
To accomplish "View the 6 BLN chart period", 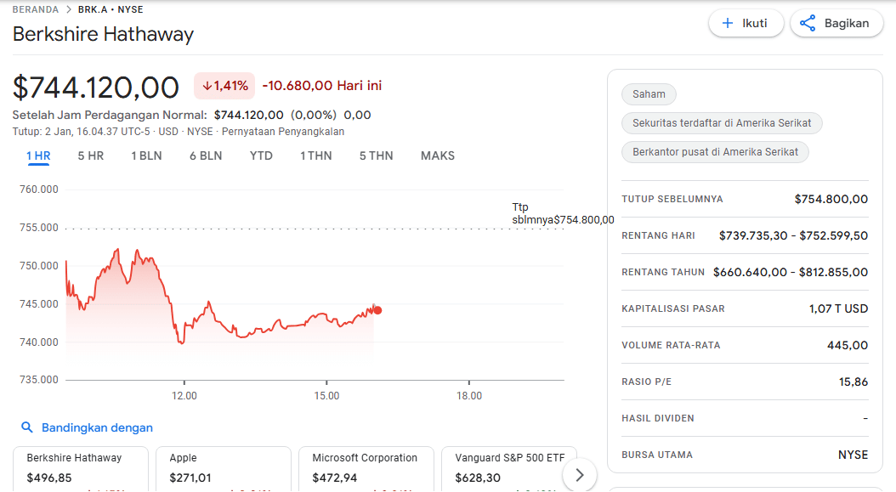I will pyautogui.click(x=206, y=156).
